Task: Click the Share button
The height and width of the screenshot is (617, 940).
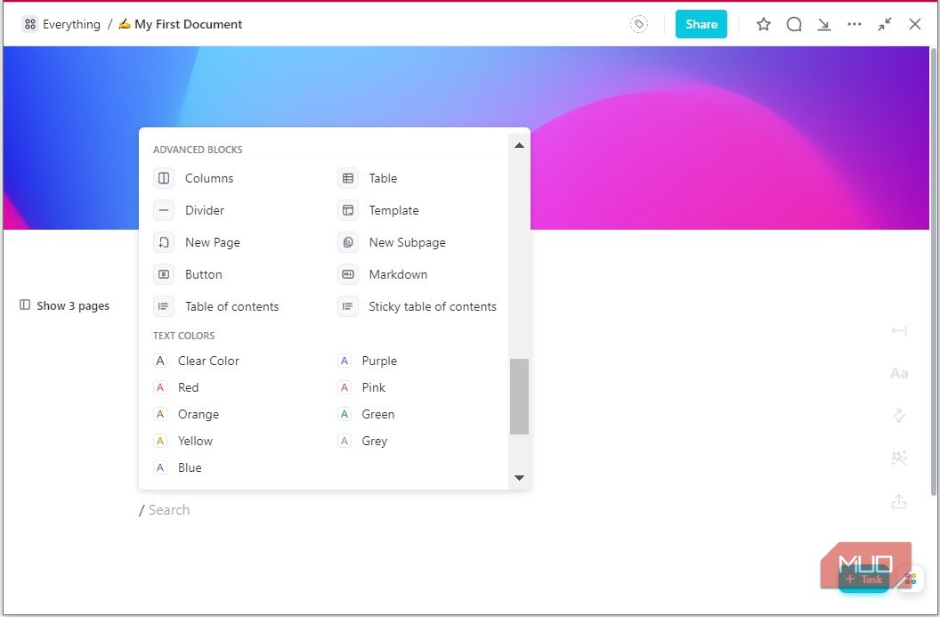Action: point(701,24)
